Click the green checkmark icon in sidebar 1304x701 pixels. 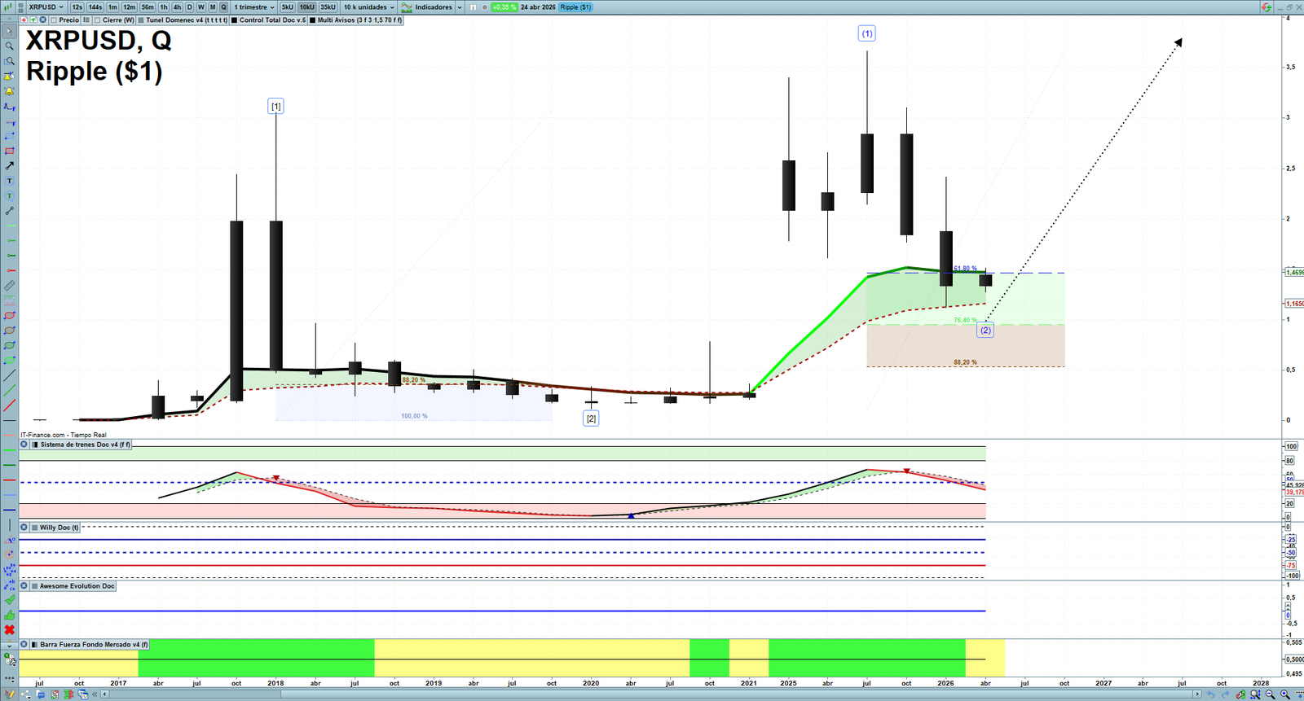9,600
